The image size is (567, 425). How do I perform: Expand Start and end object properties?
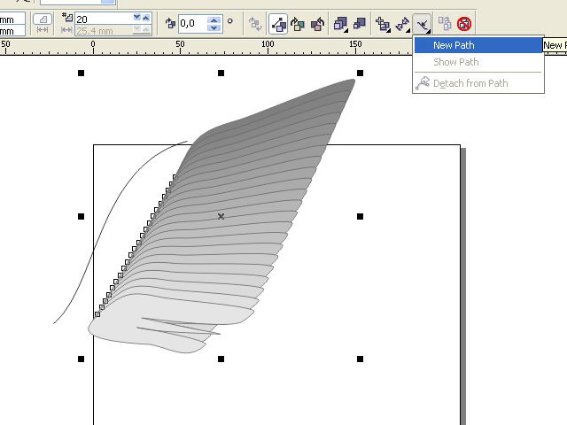pos(402,24)
